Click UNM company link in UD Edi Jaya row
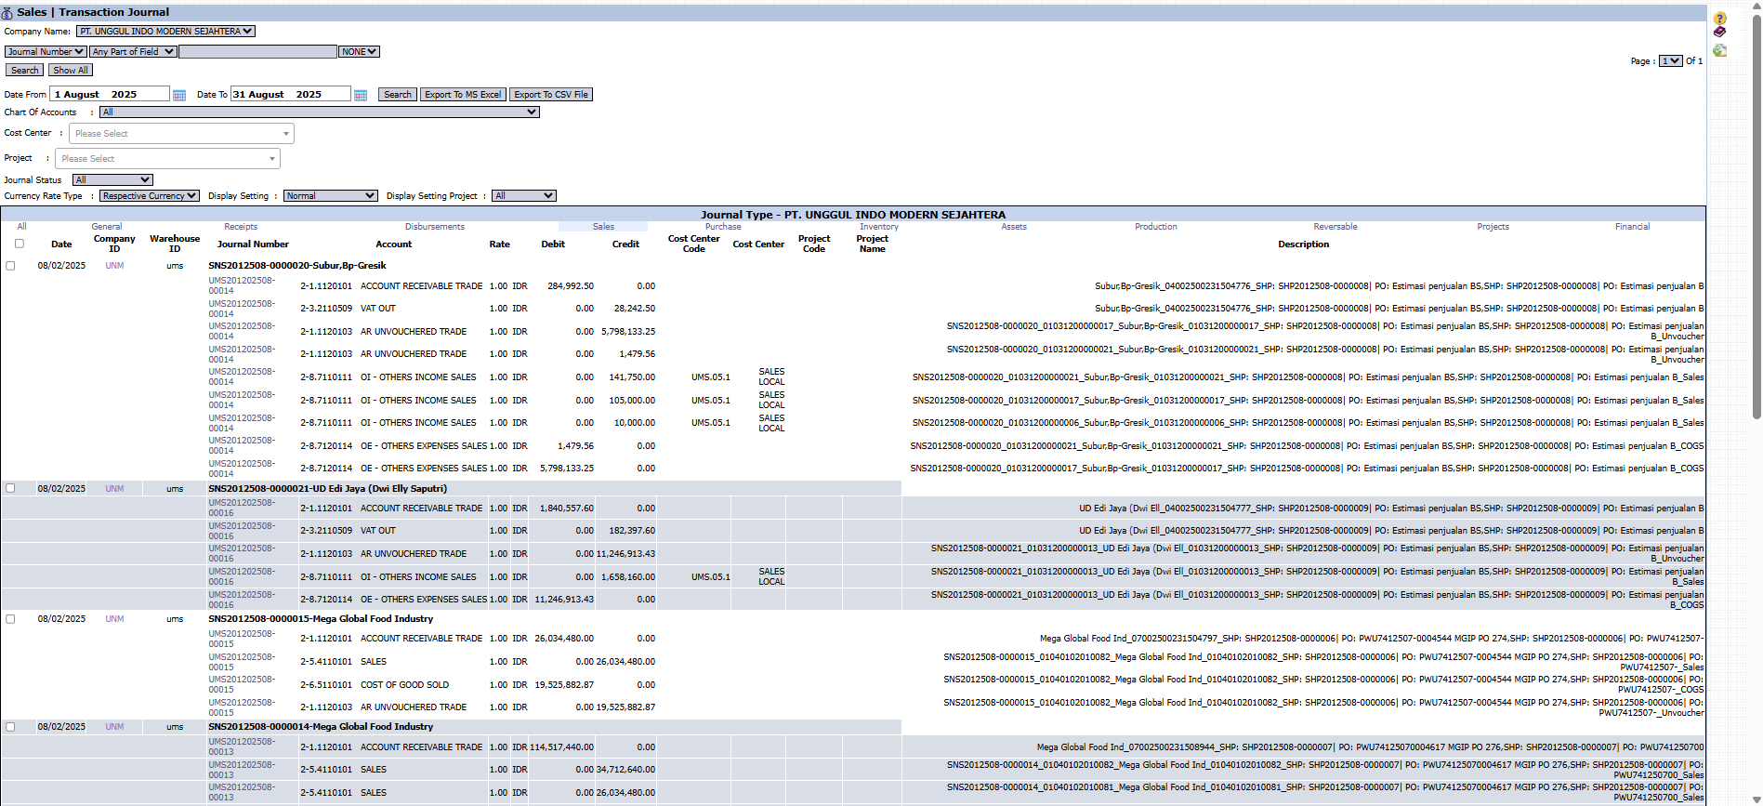Viewport: 1763px width, 806px height. [x=114, y=489]
